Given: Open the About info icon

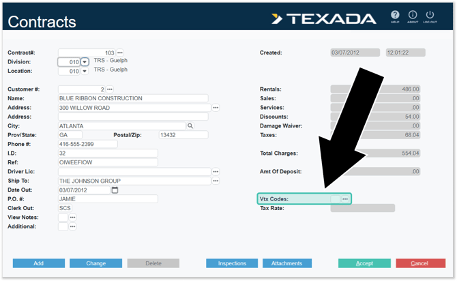Looking at the screenshot, I should pos(413,15).
